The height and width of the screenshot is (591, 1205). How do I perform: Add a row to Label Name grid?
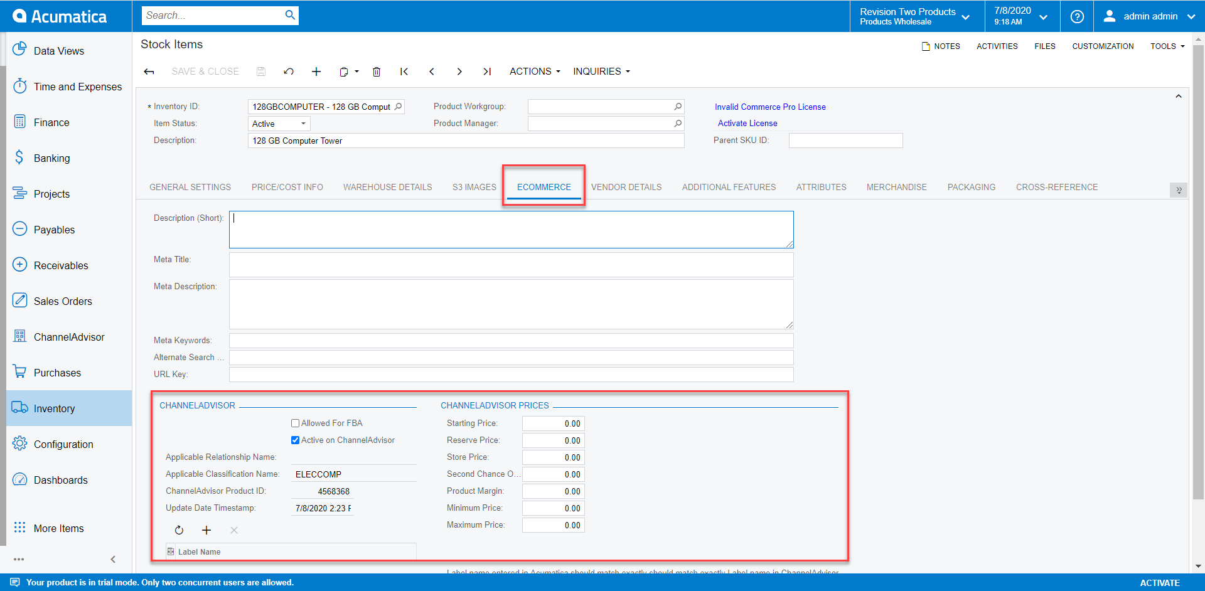point(206,530)
